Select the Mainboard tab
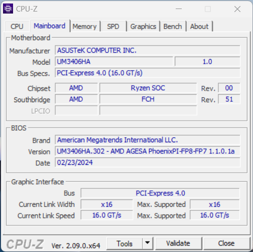 click(50, 26)
